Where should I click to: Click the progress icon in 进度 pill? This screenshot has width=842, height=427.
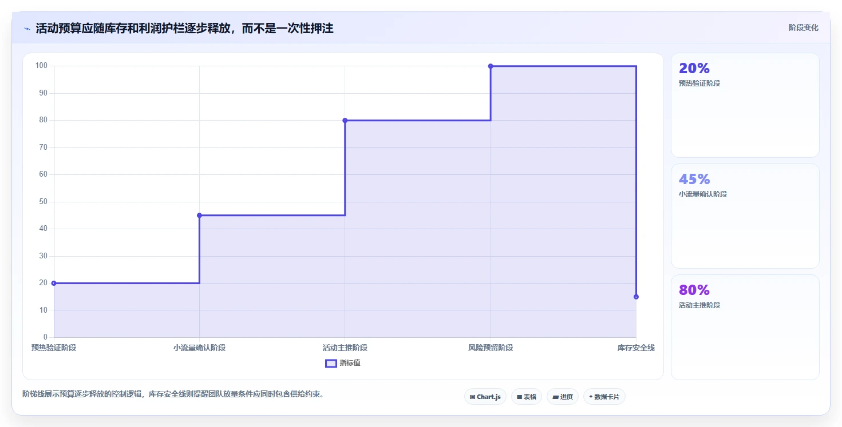tap(555, 397)
